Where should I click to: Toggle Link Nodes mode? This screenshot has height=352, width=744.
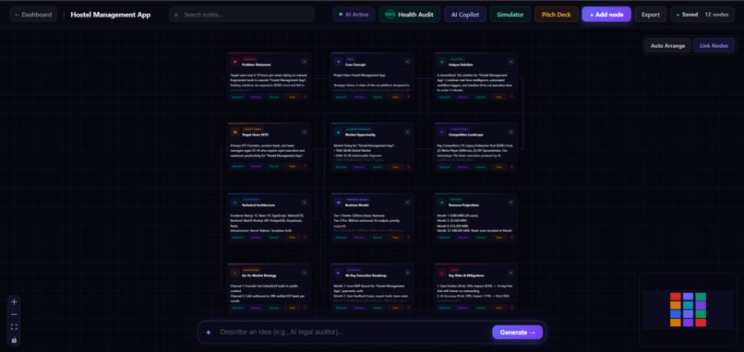tap(714, 45)
